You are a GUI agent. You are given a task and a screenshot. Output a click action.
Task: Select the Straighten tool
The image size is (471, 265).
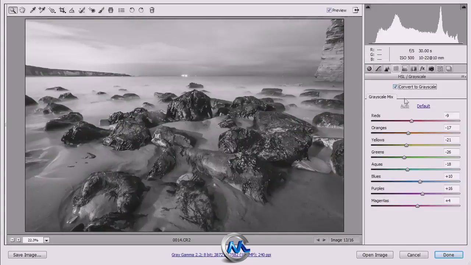click(72, 10)
